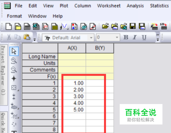Click the worksheet select-all corner cell
Image resolution: width=171 pixels, height=133 pixels.
40,48
